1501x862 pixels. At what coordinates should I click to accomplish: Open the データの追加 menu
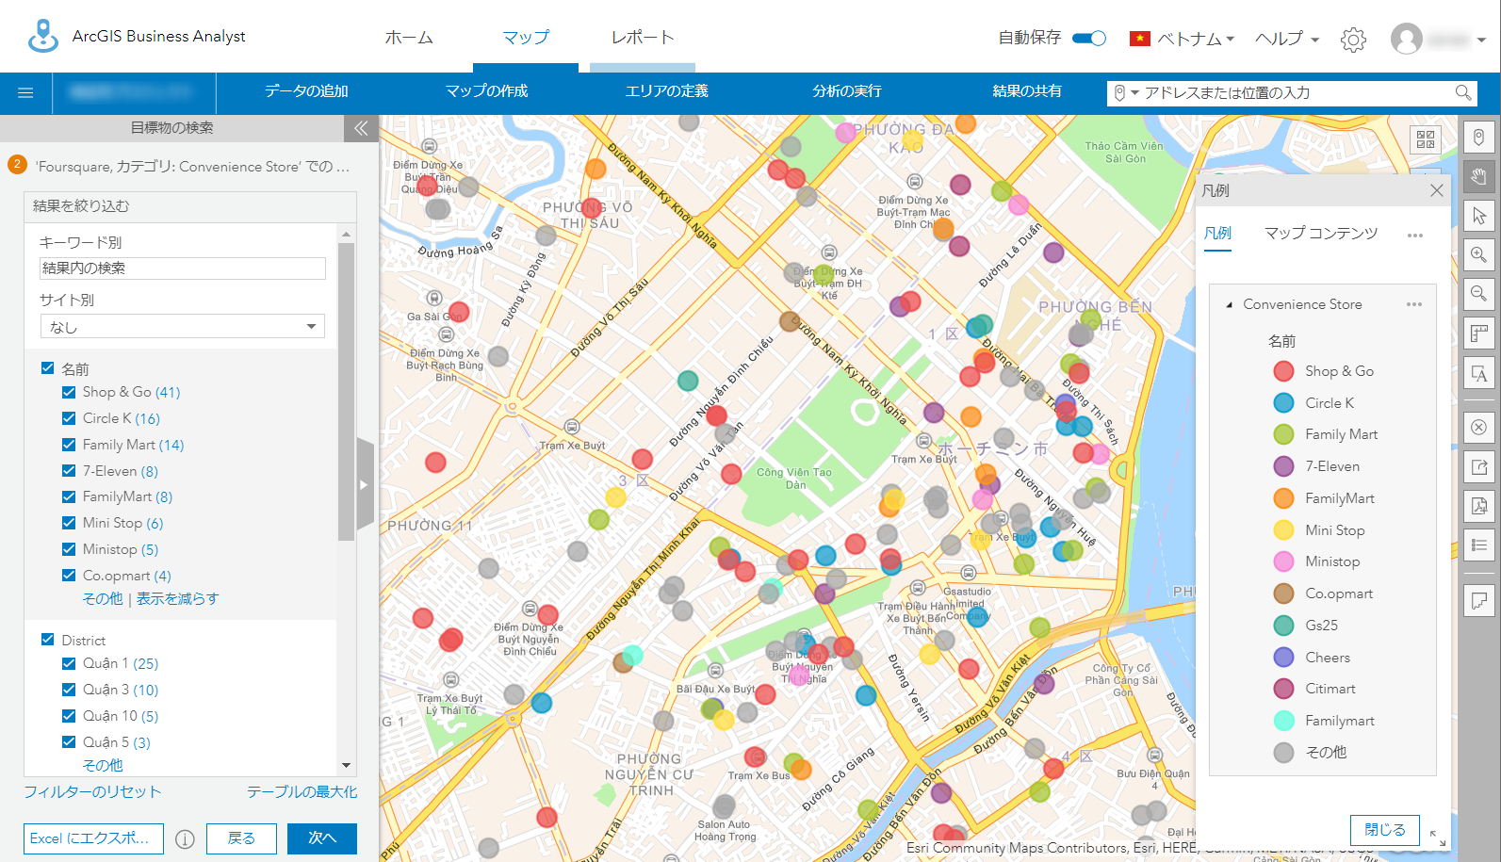306,91
